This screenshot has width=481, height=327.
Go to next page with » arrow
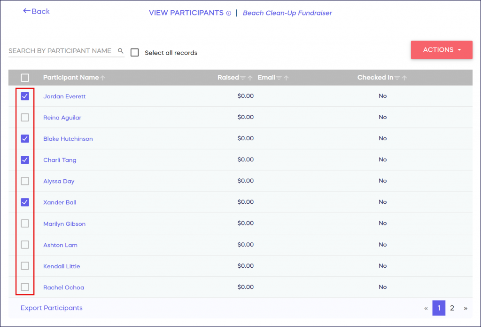point(465,308)
